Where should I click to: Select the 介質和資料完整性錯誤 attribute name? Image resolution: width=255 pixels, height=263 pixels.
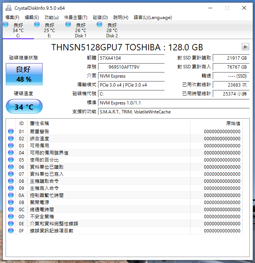[x=54, y=223]
